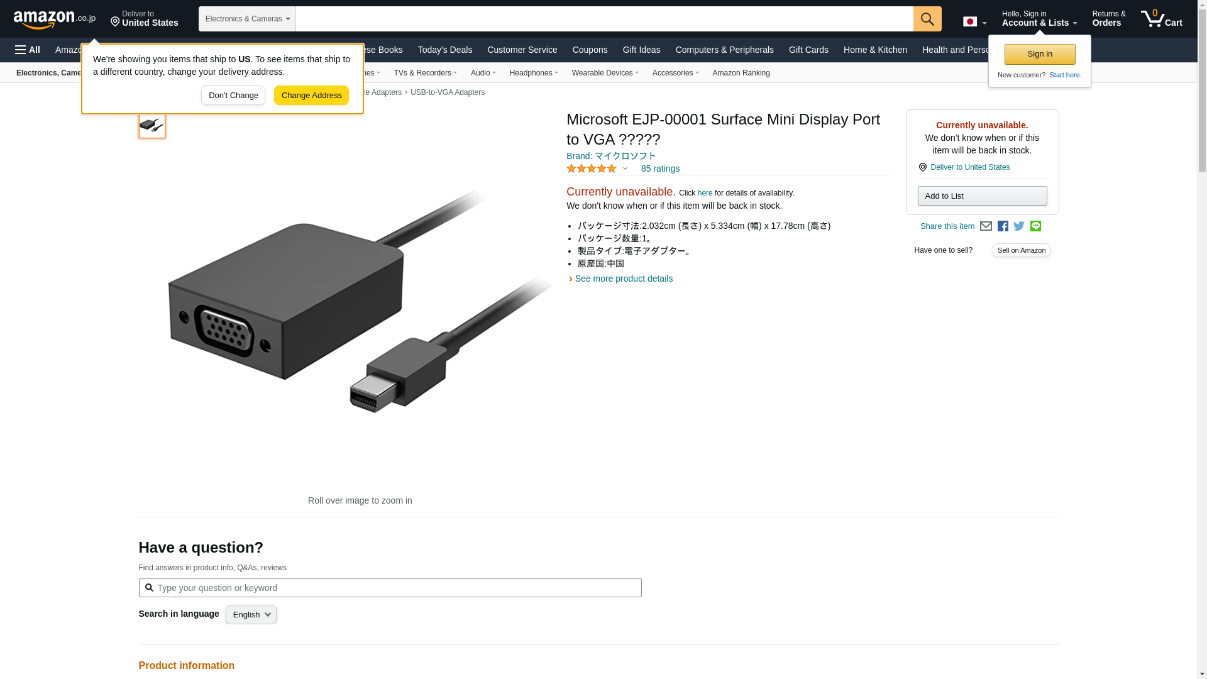Open Today's Deals tab
This screenshot has height=679, width=1207.
click(444, 50)
